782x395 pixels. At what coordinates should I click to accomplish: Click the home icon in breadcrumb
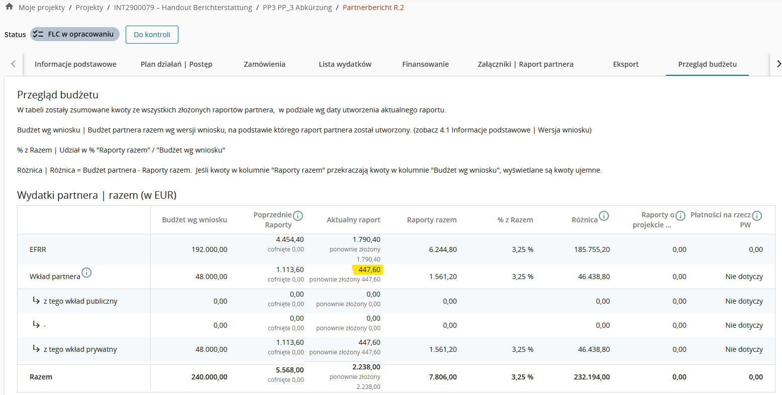pyautogui.click(x=9, y=7)
